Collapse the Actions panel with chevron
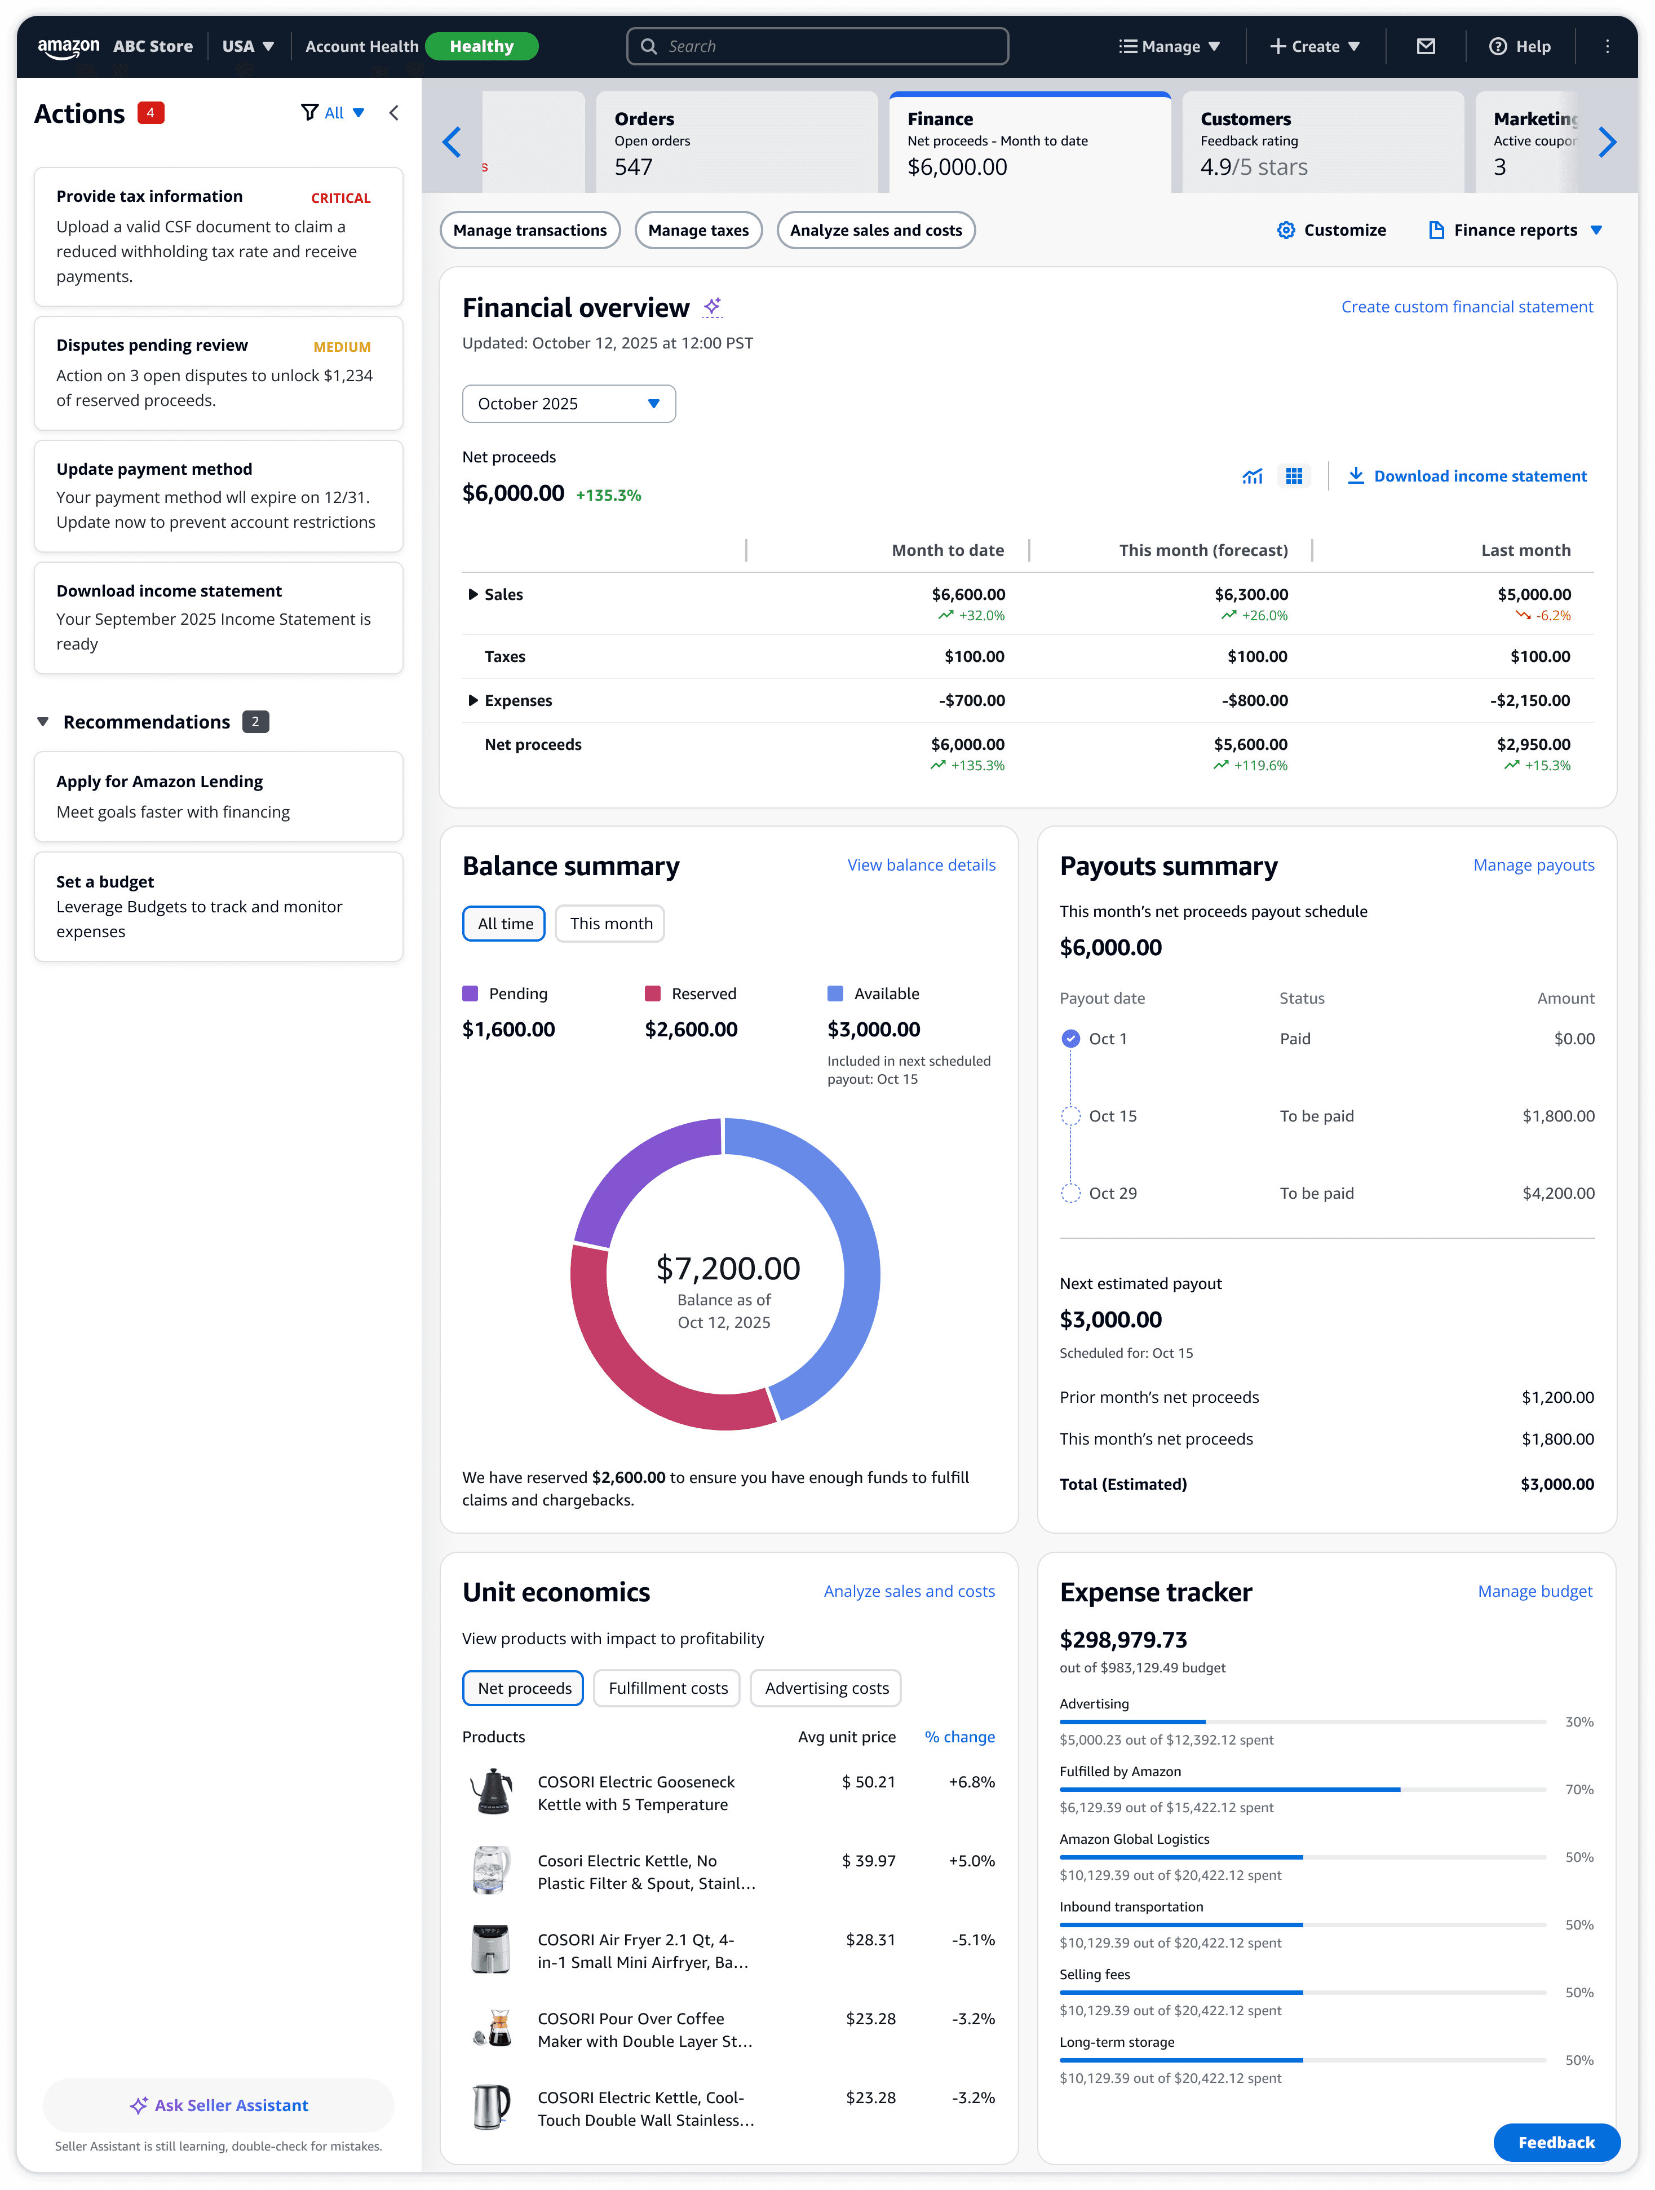Image resolution: width=1655 pixels, height=2190 pixels. click(x=394, y=113)
